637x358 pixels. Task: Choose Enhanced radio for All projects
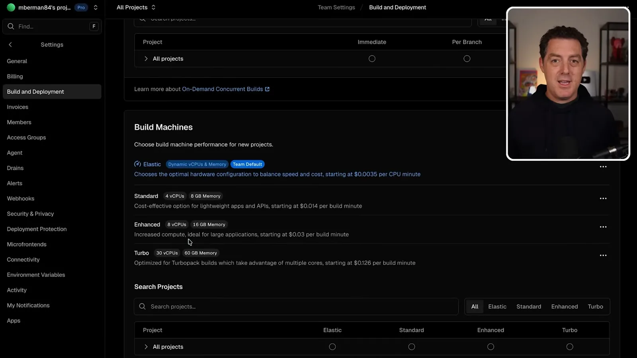coord(491,347)
